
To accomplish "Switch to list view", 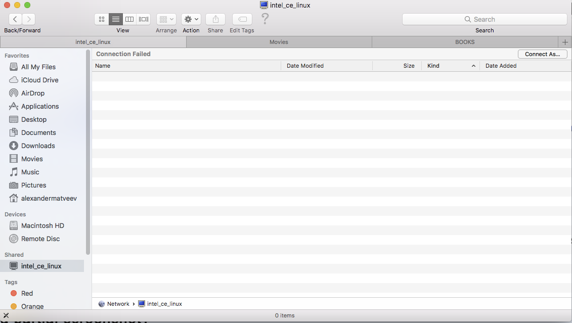I will click(x=115, y=19).
